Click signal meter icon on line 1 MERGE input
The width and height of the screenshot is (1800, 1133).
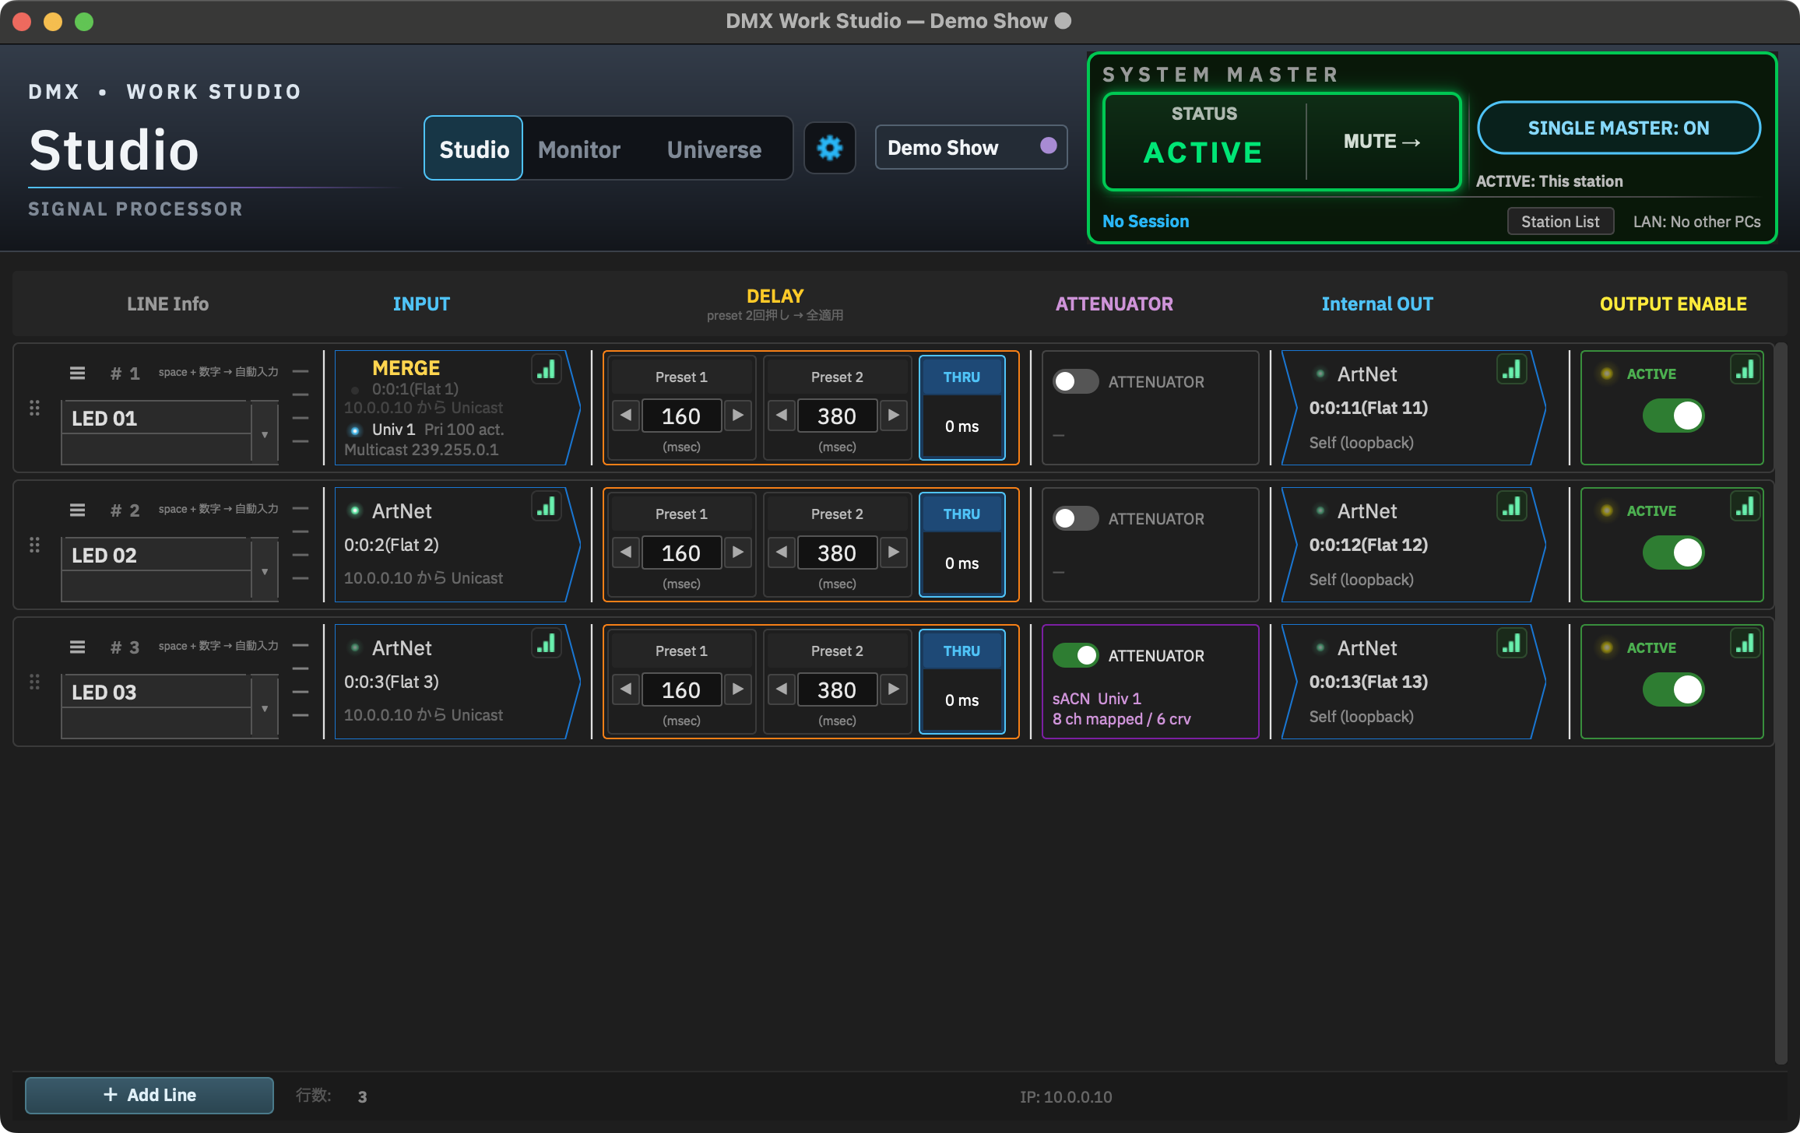pyautogui.click(x=547, y=369)
